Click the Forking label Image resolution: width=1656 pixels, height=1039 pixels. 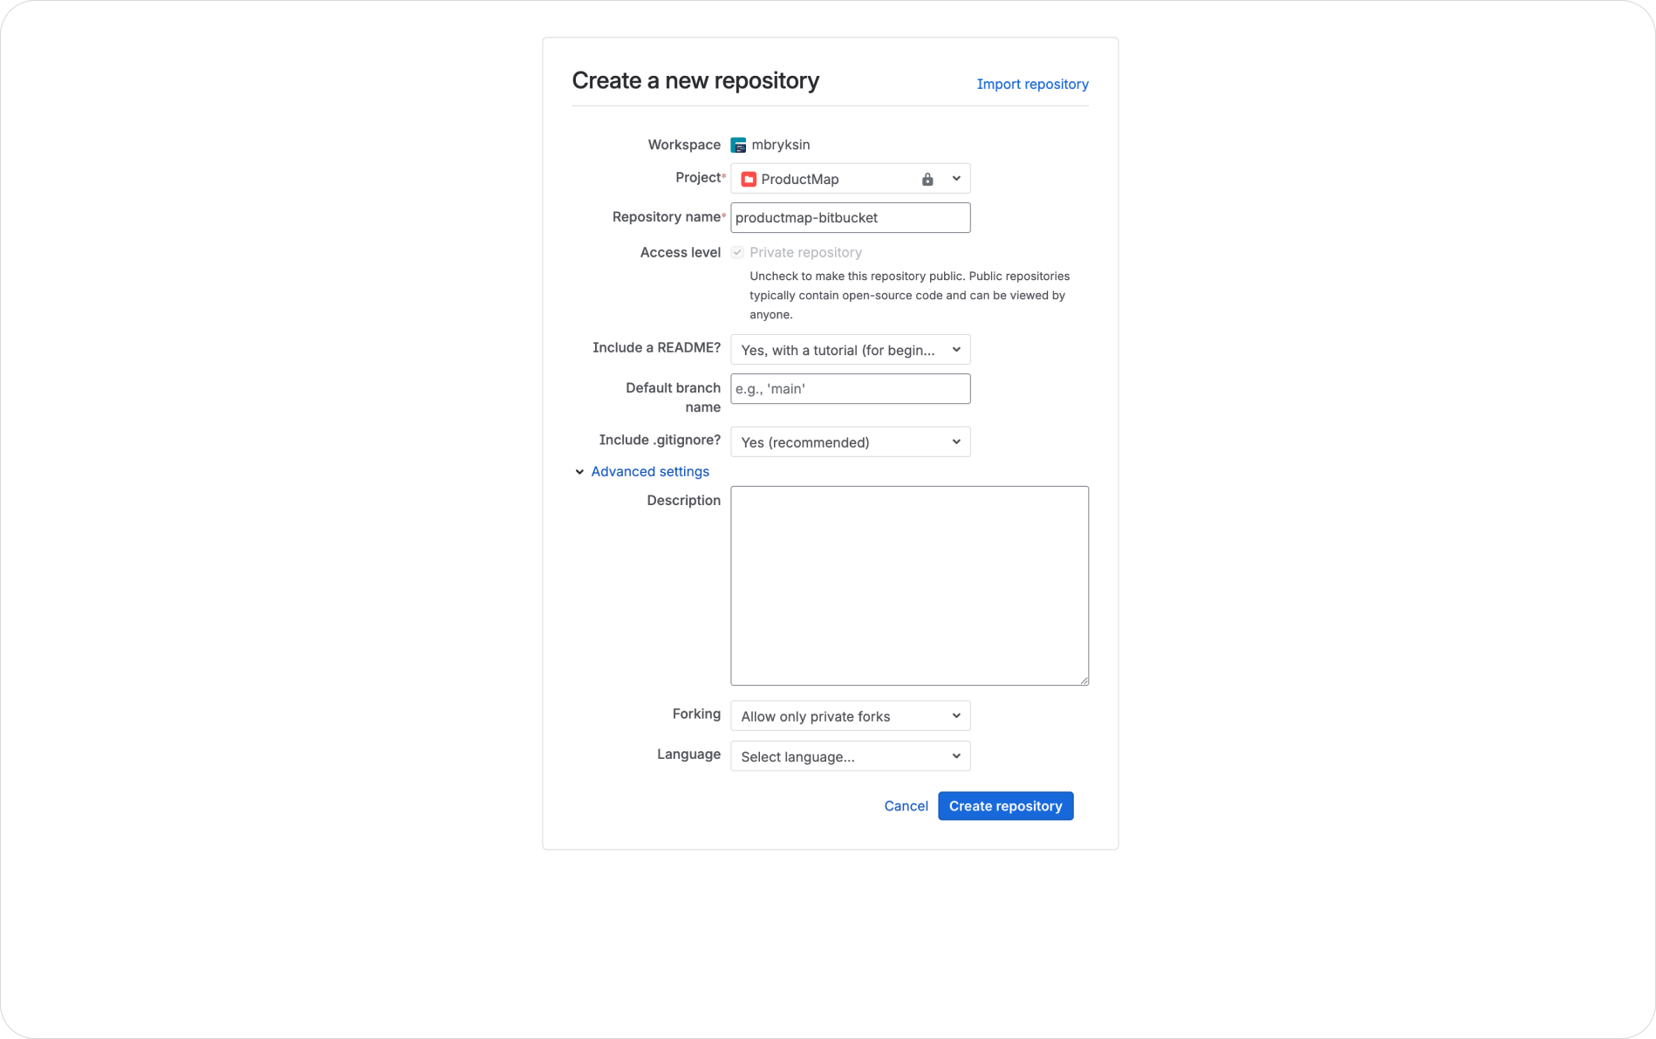[696, 714]
